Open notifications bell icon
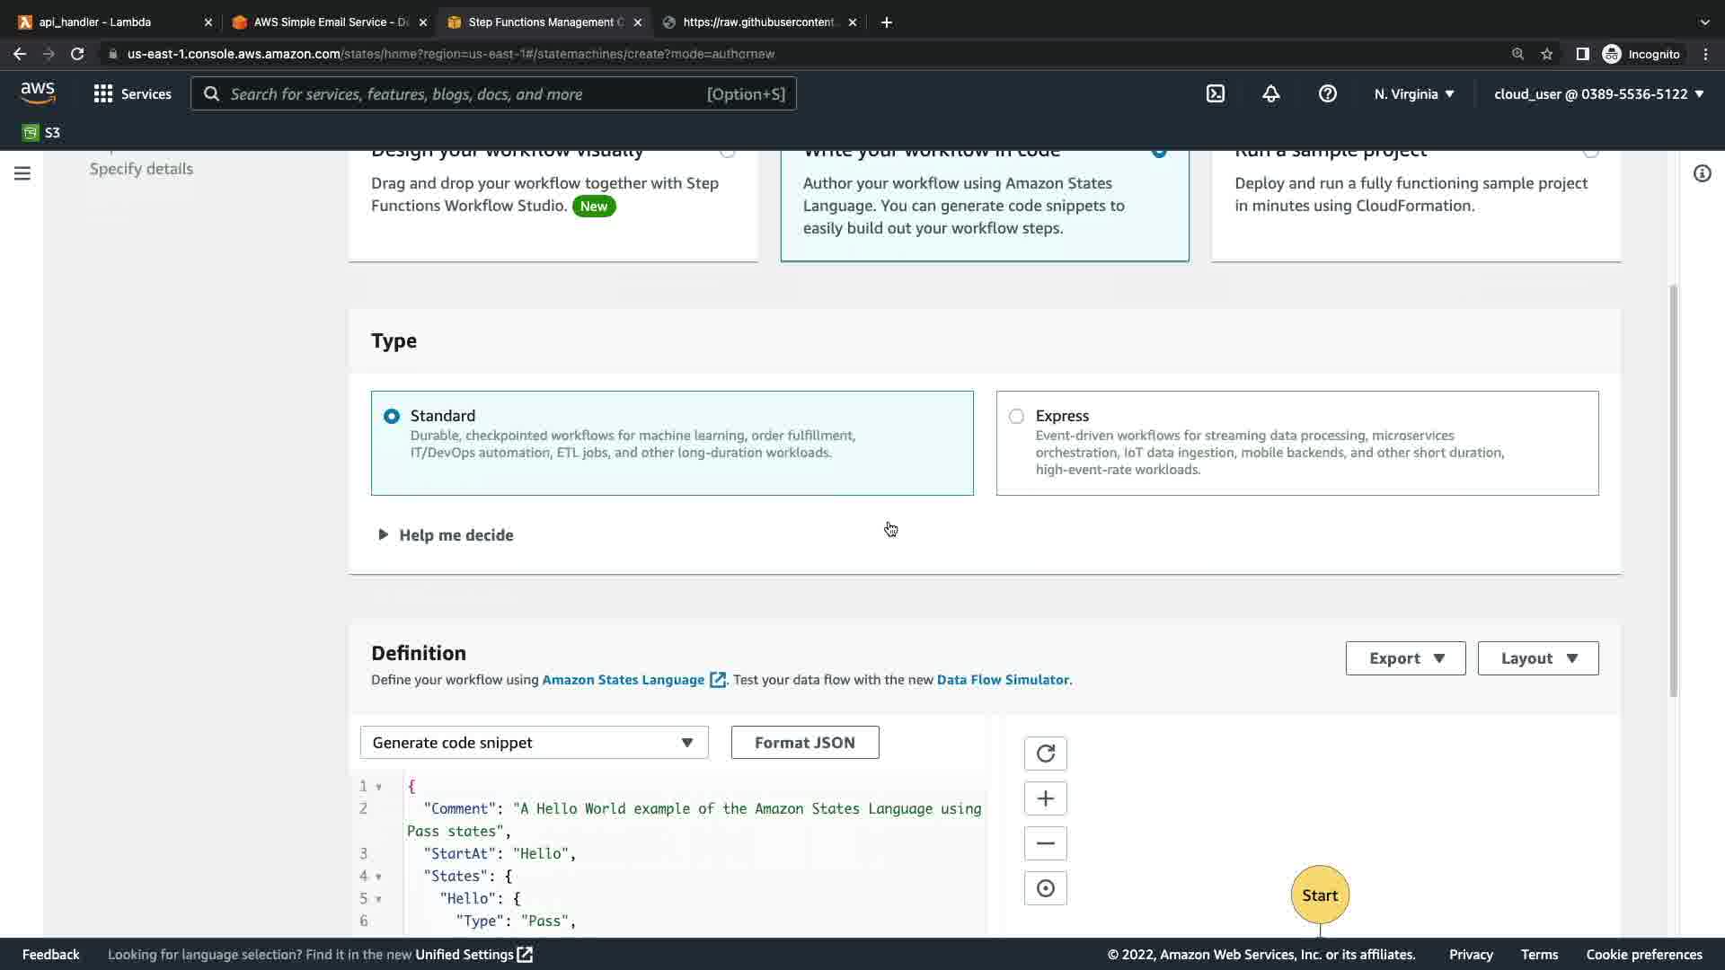Screen dimensions: 1725x970 (1270, 93)
